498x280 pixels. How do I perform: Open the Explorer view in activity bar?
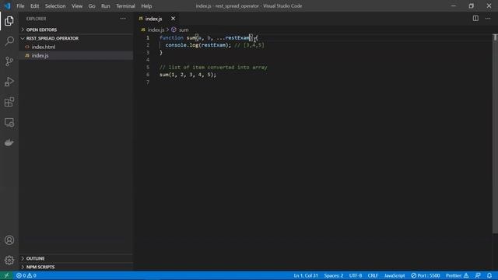coord(9,21)
